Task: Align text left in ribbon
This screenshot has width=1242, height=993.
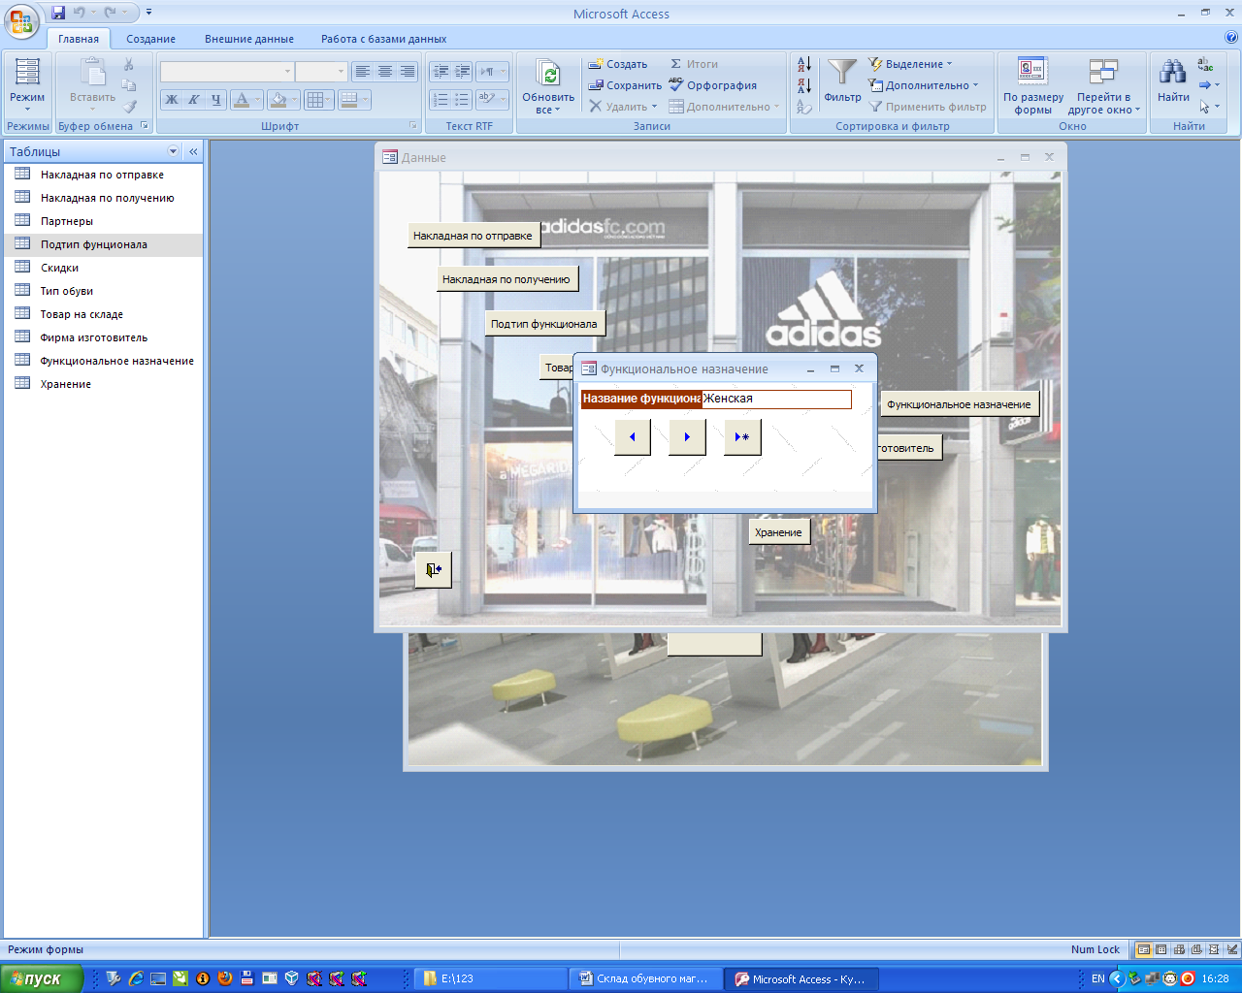Action: tap(362, 72)
